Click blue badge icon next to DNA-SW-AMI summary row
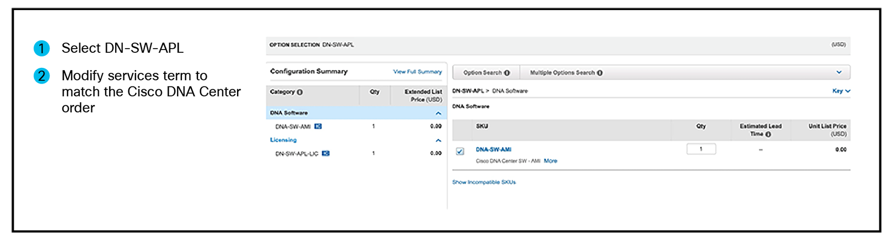The width and height of the screenshot is (894, 244). (x=318, y=126)
